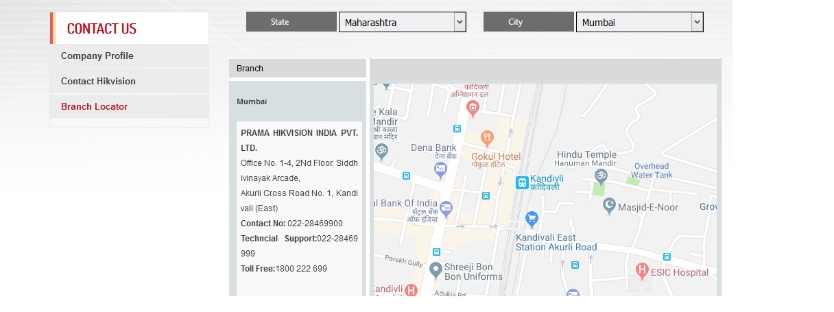Click the Kala Mandir Om temple marker
The width and height of the screenshot is (834, 312).
381,150
